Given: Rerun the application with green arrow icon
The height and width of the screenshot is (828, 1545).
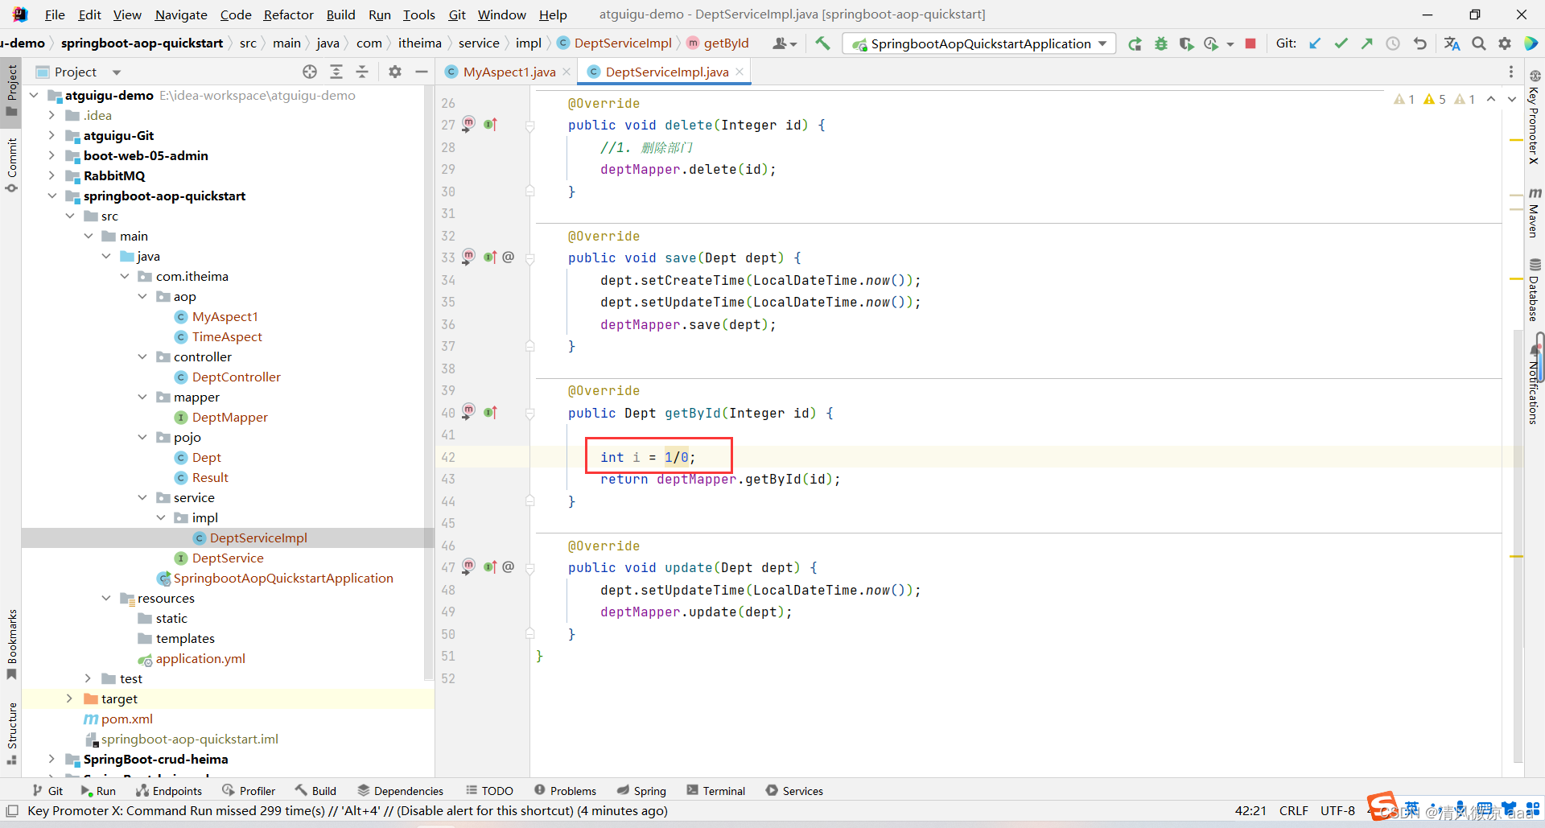Looking at the screenshot, I should 1135,43.
